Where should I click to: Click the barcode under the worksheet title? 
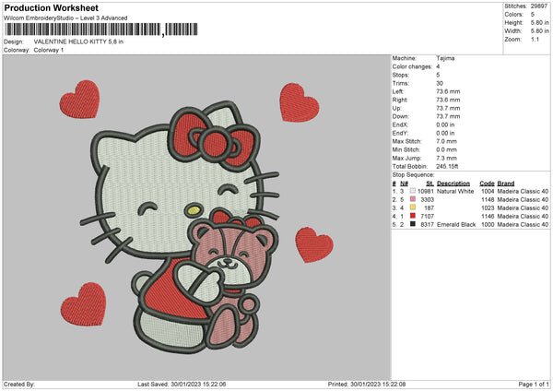(x=101, y=30)
